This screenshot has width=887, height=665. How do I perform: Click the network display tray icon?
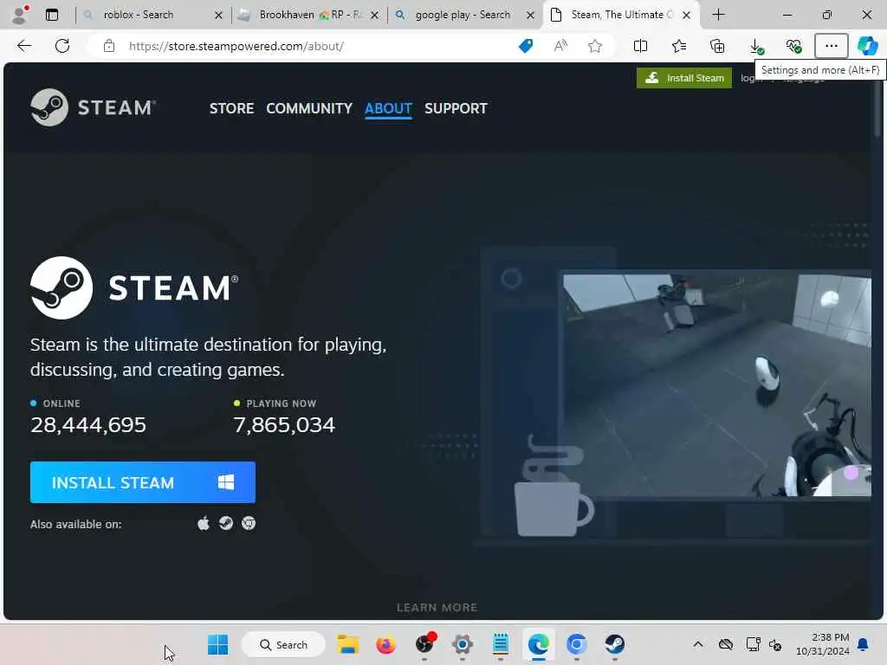coord(753,644)
